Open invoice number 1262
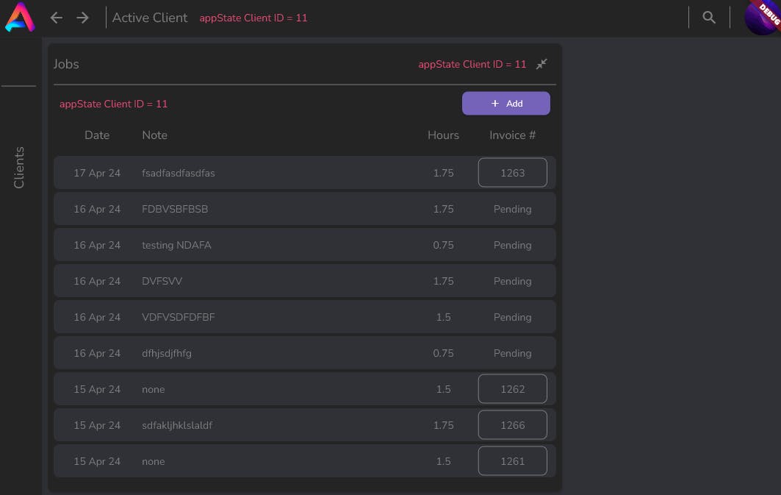This screenshot has height=495, width=781. tap(512, 389)
